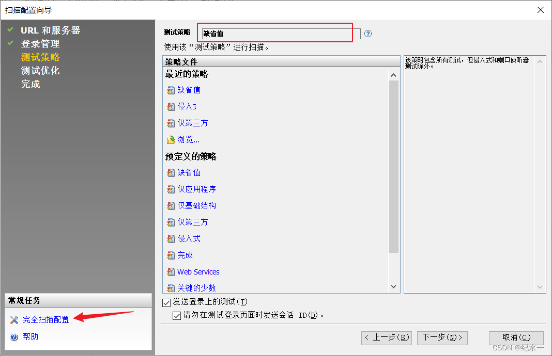Screen dimensions: 552x356
Task: Click the folder icon next to 浏览...
Action: (171, 139)
